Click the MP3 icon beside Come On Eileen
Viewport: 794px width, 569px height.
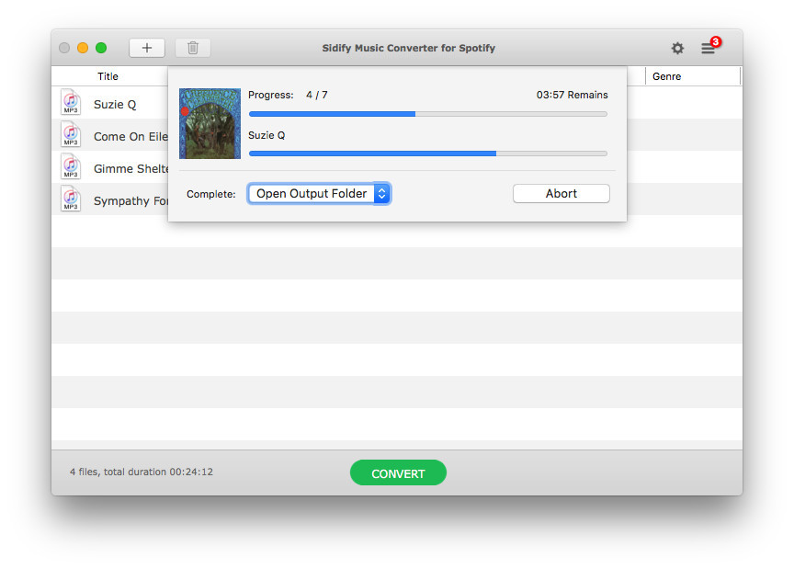click(x=71, y=134)
